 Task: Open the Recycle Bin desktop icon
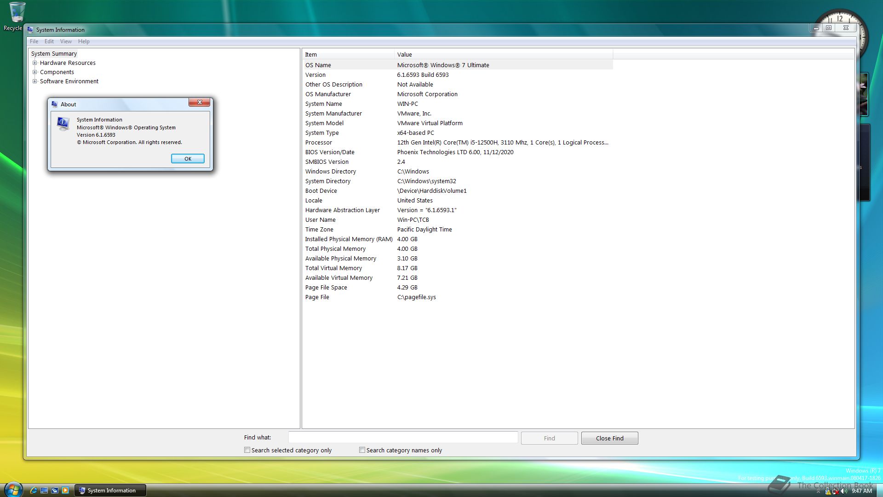tap(17, 17)
